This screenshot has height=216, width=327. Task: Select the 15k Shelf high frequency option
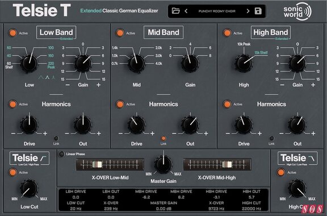261,53
